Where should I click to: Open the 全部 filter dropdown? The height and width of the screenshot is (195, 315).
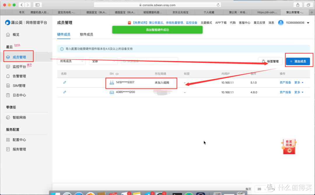(x=103, y=61)
